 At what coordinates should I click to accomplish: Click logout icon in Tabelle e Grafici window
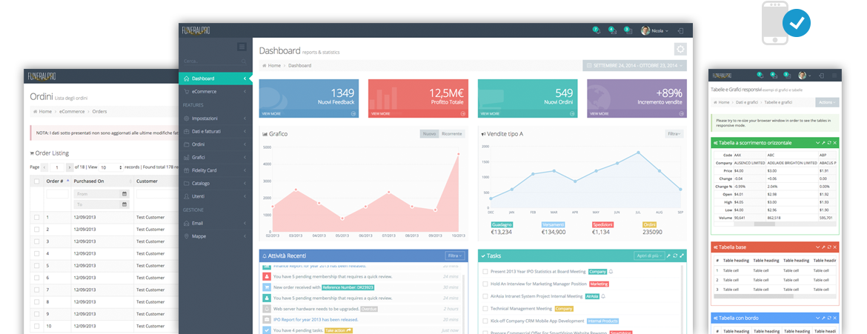click(822, 75)
